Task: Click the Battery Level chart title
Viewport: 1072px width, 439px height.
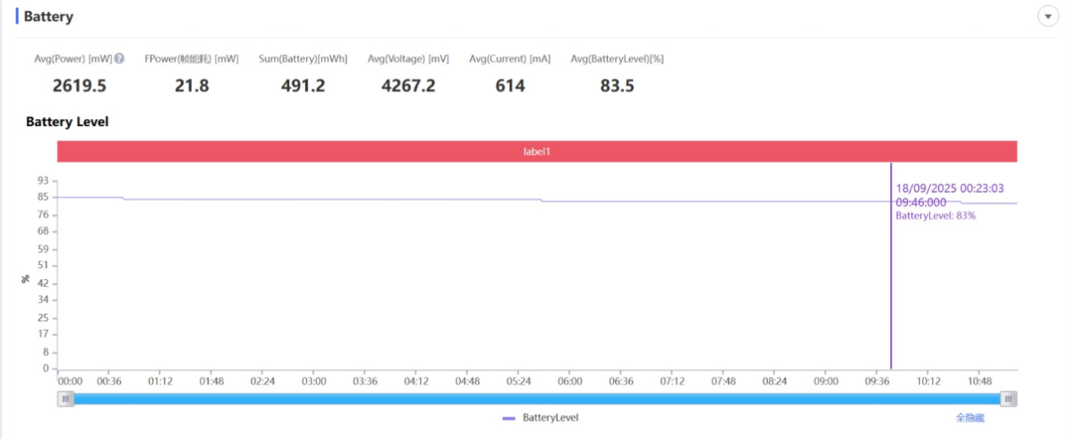Action: (68, 122)
